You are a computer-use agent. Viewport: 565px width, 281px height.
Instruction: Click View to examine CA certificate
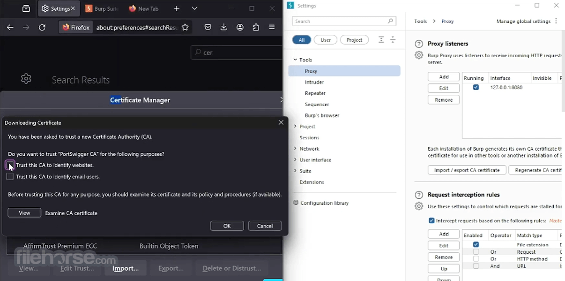pos(24,213)
